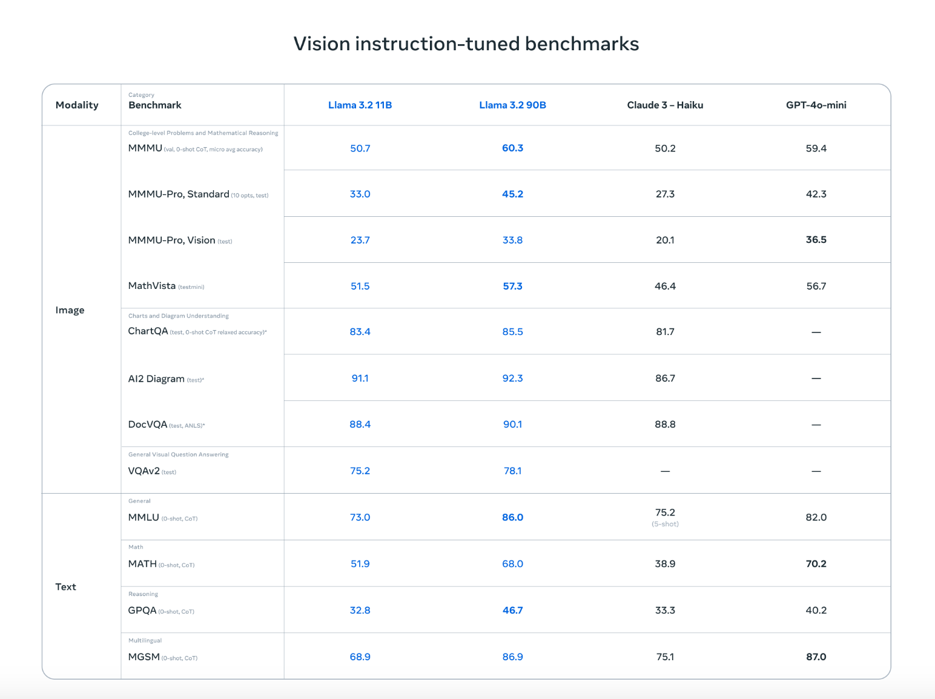Click the 'GPT-4o-mini' column header
The image size is (935, 699).
click(x=816, y=105)
